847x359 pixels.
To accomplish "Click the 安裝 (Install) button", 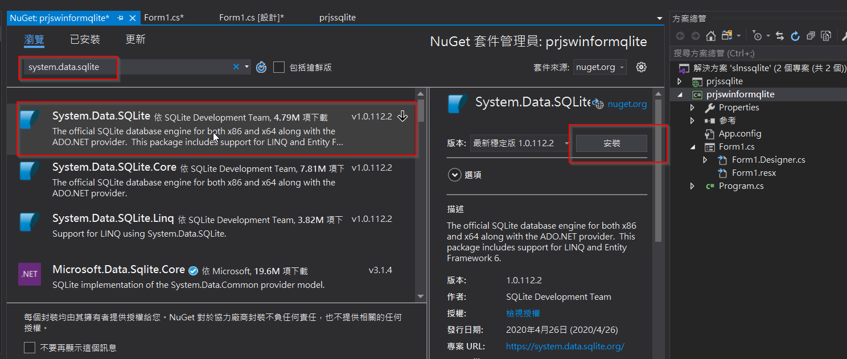I will [x=611, y=143].
